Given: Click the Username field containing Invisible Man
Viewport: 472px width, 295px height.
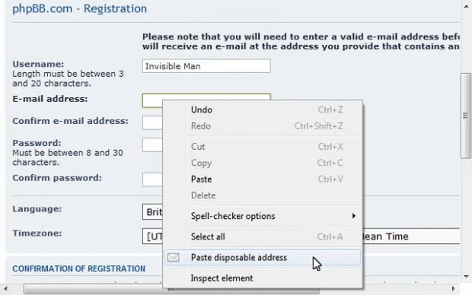Looking at the screenshot, I should click(206, 66).
